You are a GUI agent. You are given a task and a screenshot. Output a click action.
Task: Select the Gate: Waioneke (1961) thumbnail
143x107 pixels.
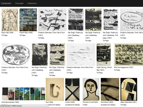(x=129, y=89)
